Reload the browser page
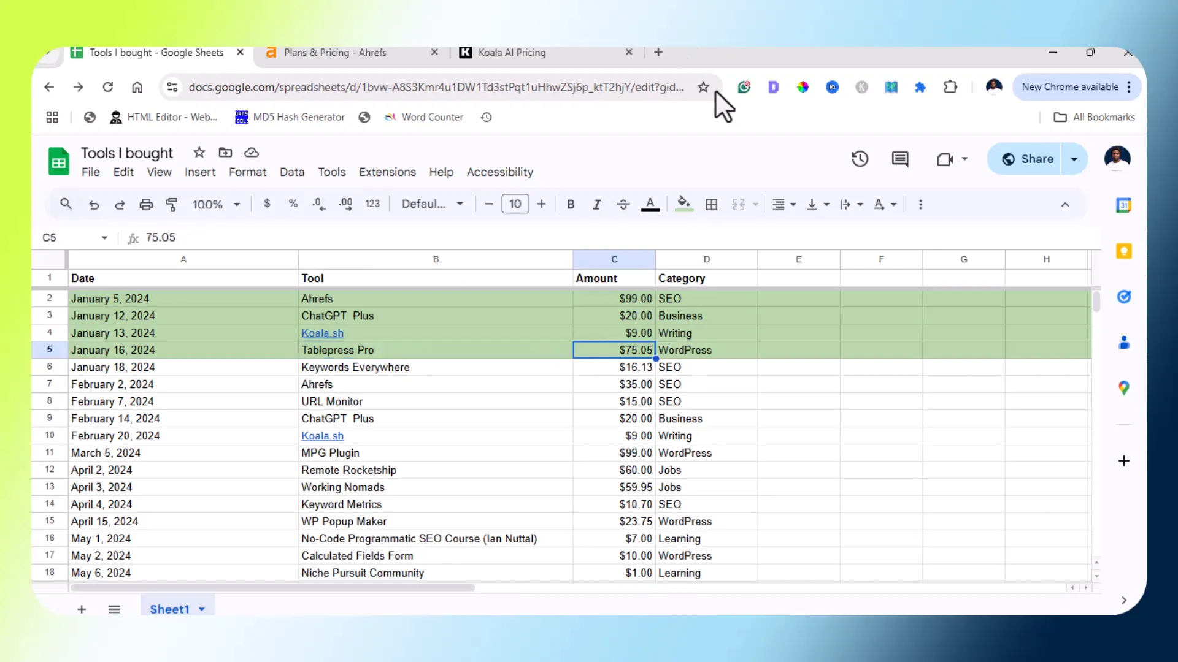The width and height of the screenshot is (1178, 662). (x=108, y=87)
